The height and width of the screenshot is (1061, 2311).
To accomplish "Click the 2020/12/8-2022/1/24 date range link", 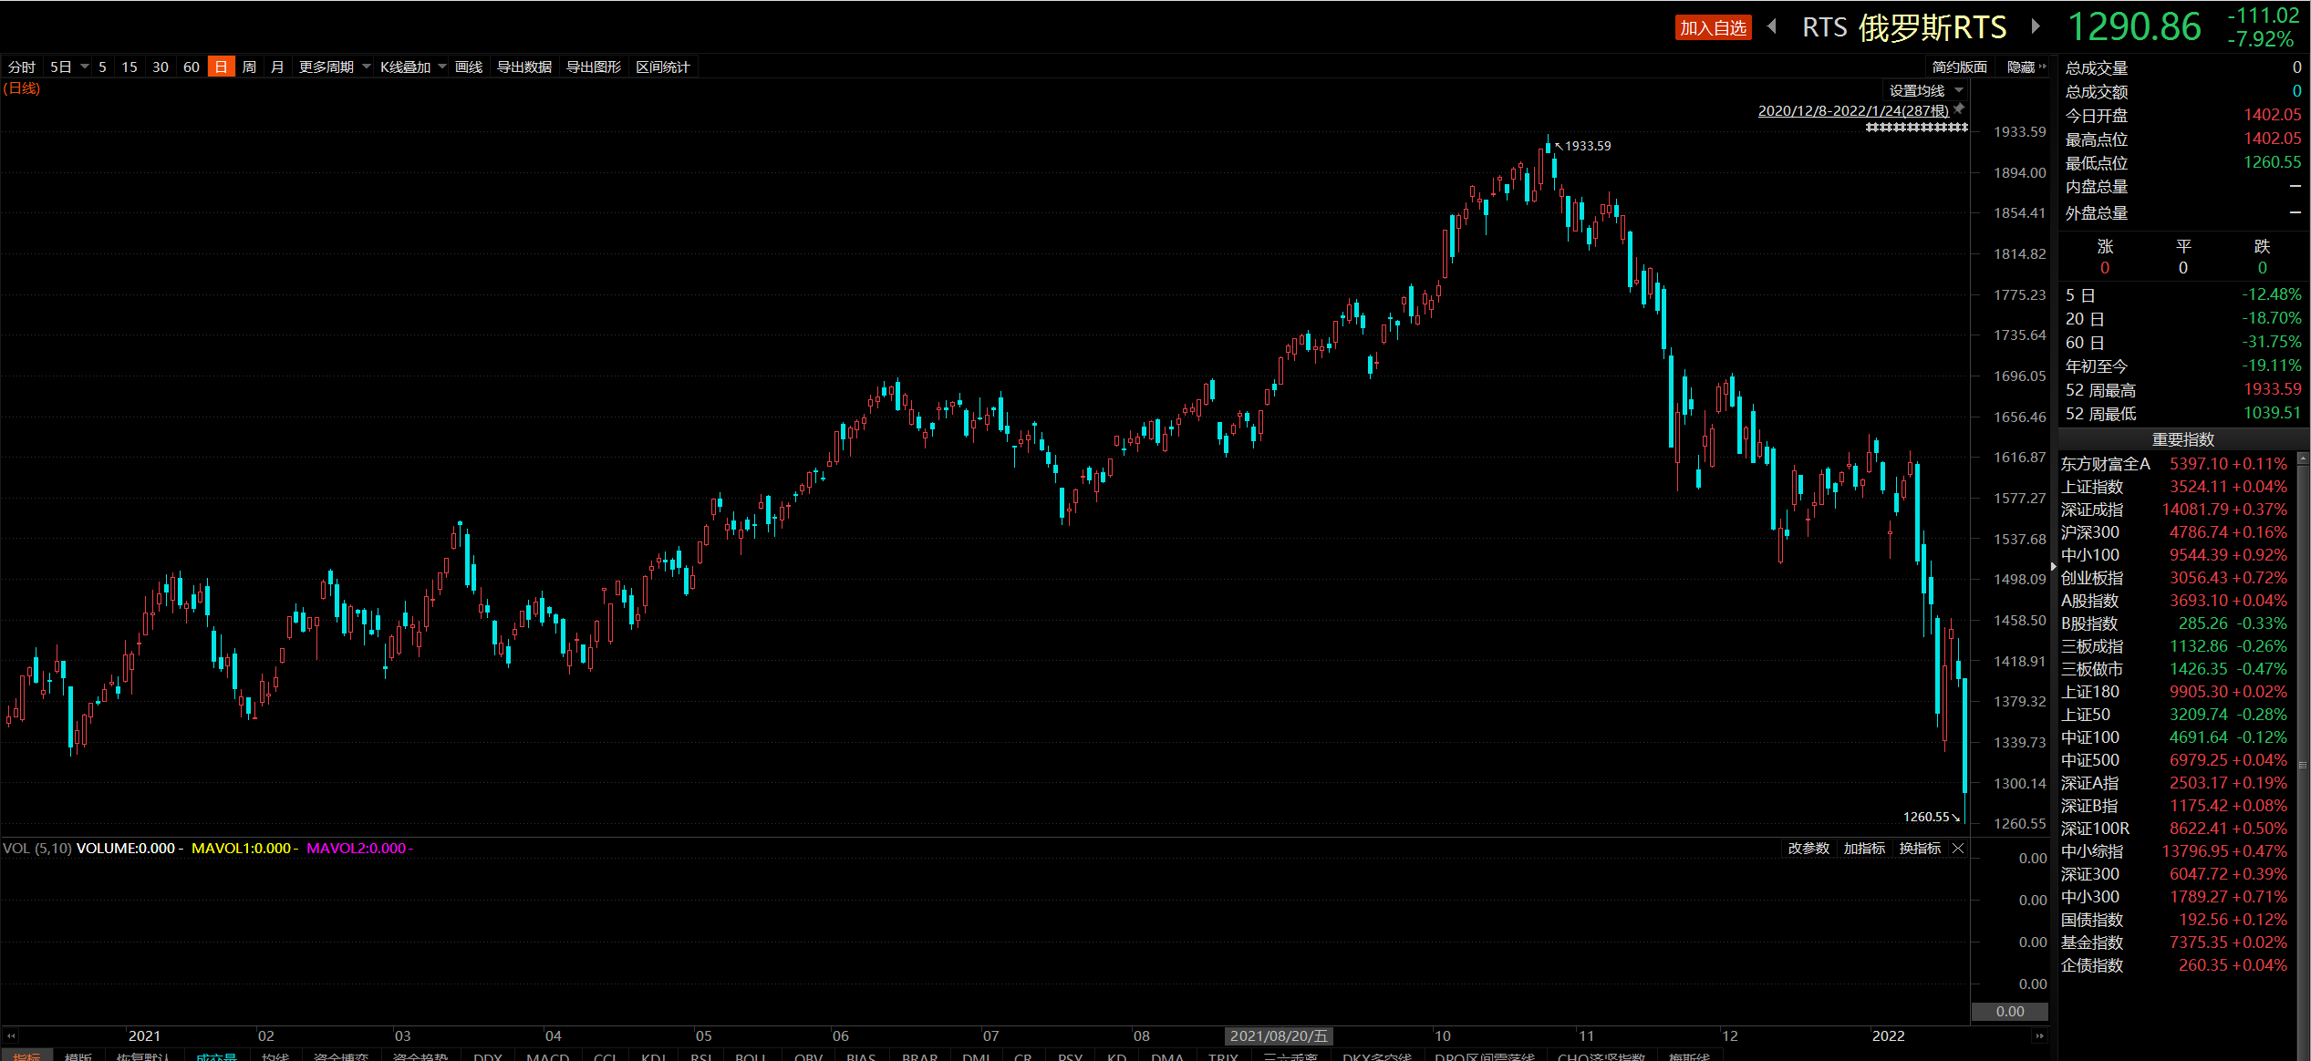I will pyautogui.click(x=1852, y=110).
